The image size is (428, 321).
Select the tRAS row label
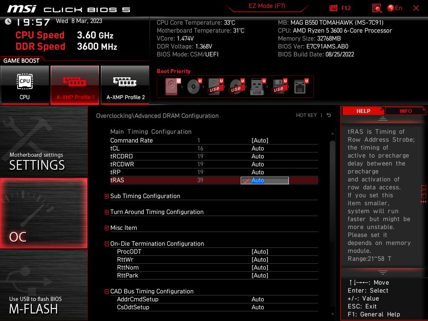pyautogui.click(x=117, y=180)
